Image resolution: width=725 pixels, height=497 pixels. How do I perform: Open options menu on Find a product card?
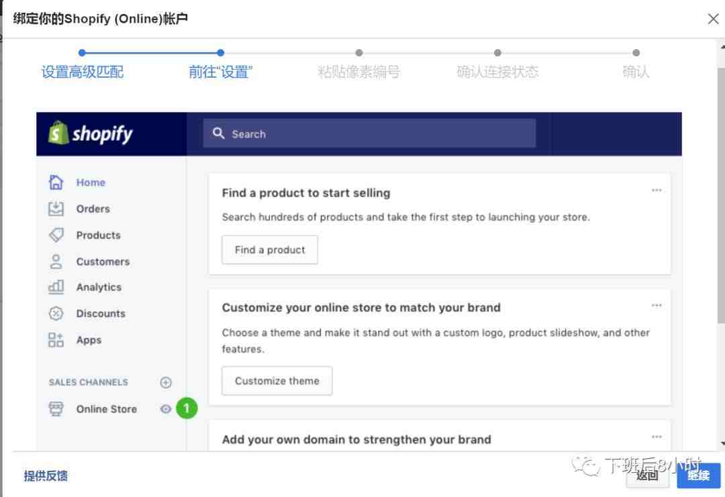coord(657,190)
